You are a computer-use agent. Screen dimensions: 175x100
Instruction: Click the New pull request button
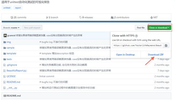[32, 27]
